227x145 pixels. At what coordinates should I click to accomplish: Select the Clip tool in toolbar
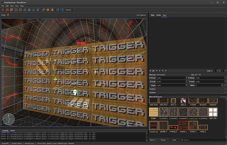(x=11, y=10)
